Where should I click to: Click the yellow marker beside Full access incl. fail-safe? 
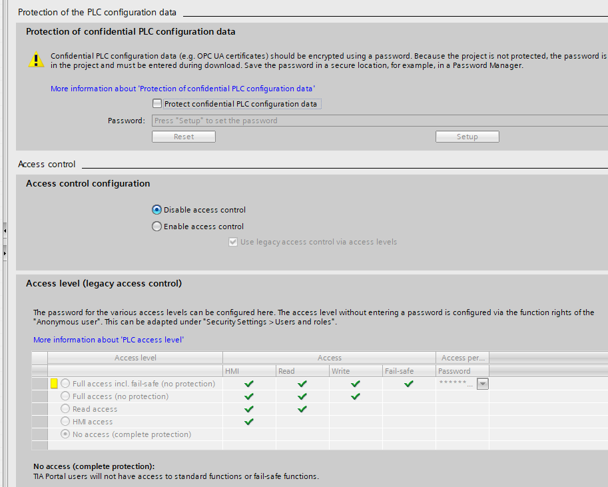pos(54,384)
